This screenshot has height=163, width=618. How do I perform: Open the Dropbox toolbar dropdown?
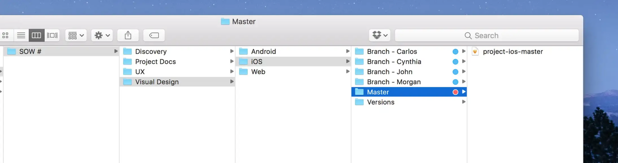(380, 35)
